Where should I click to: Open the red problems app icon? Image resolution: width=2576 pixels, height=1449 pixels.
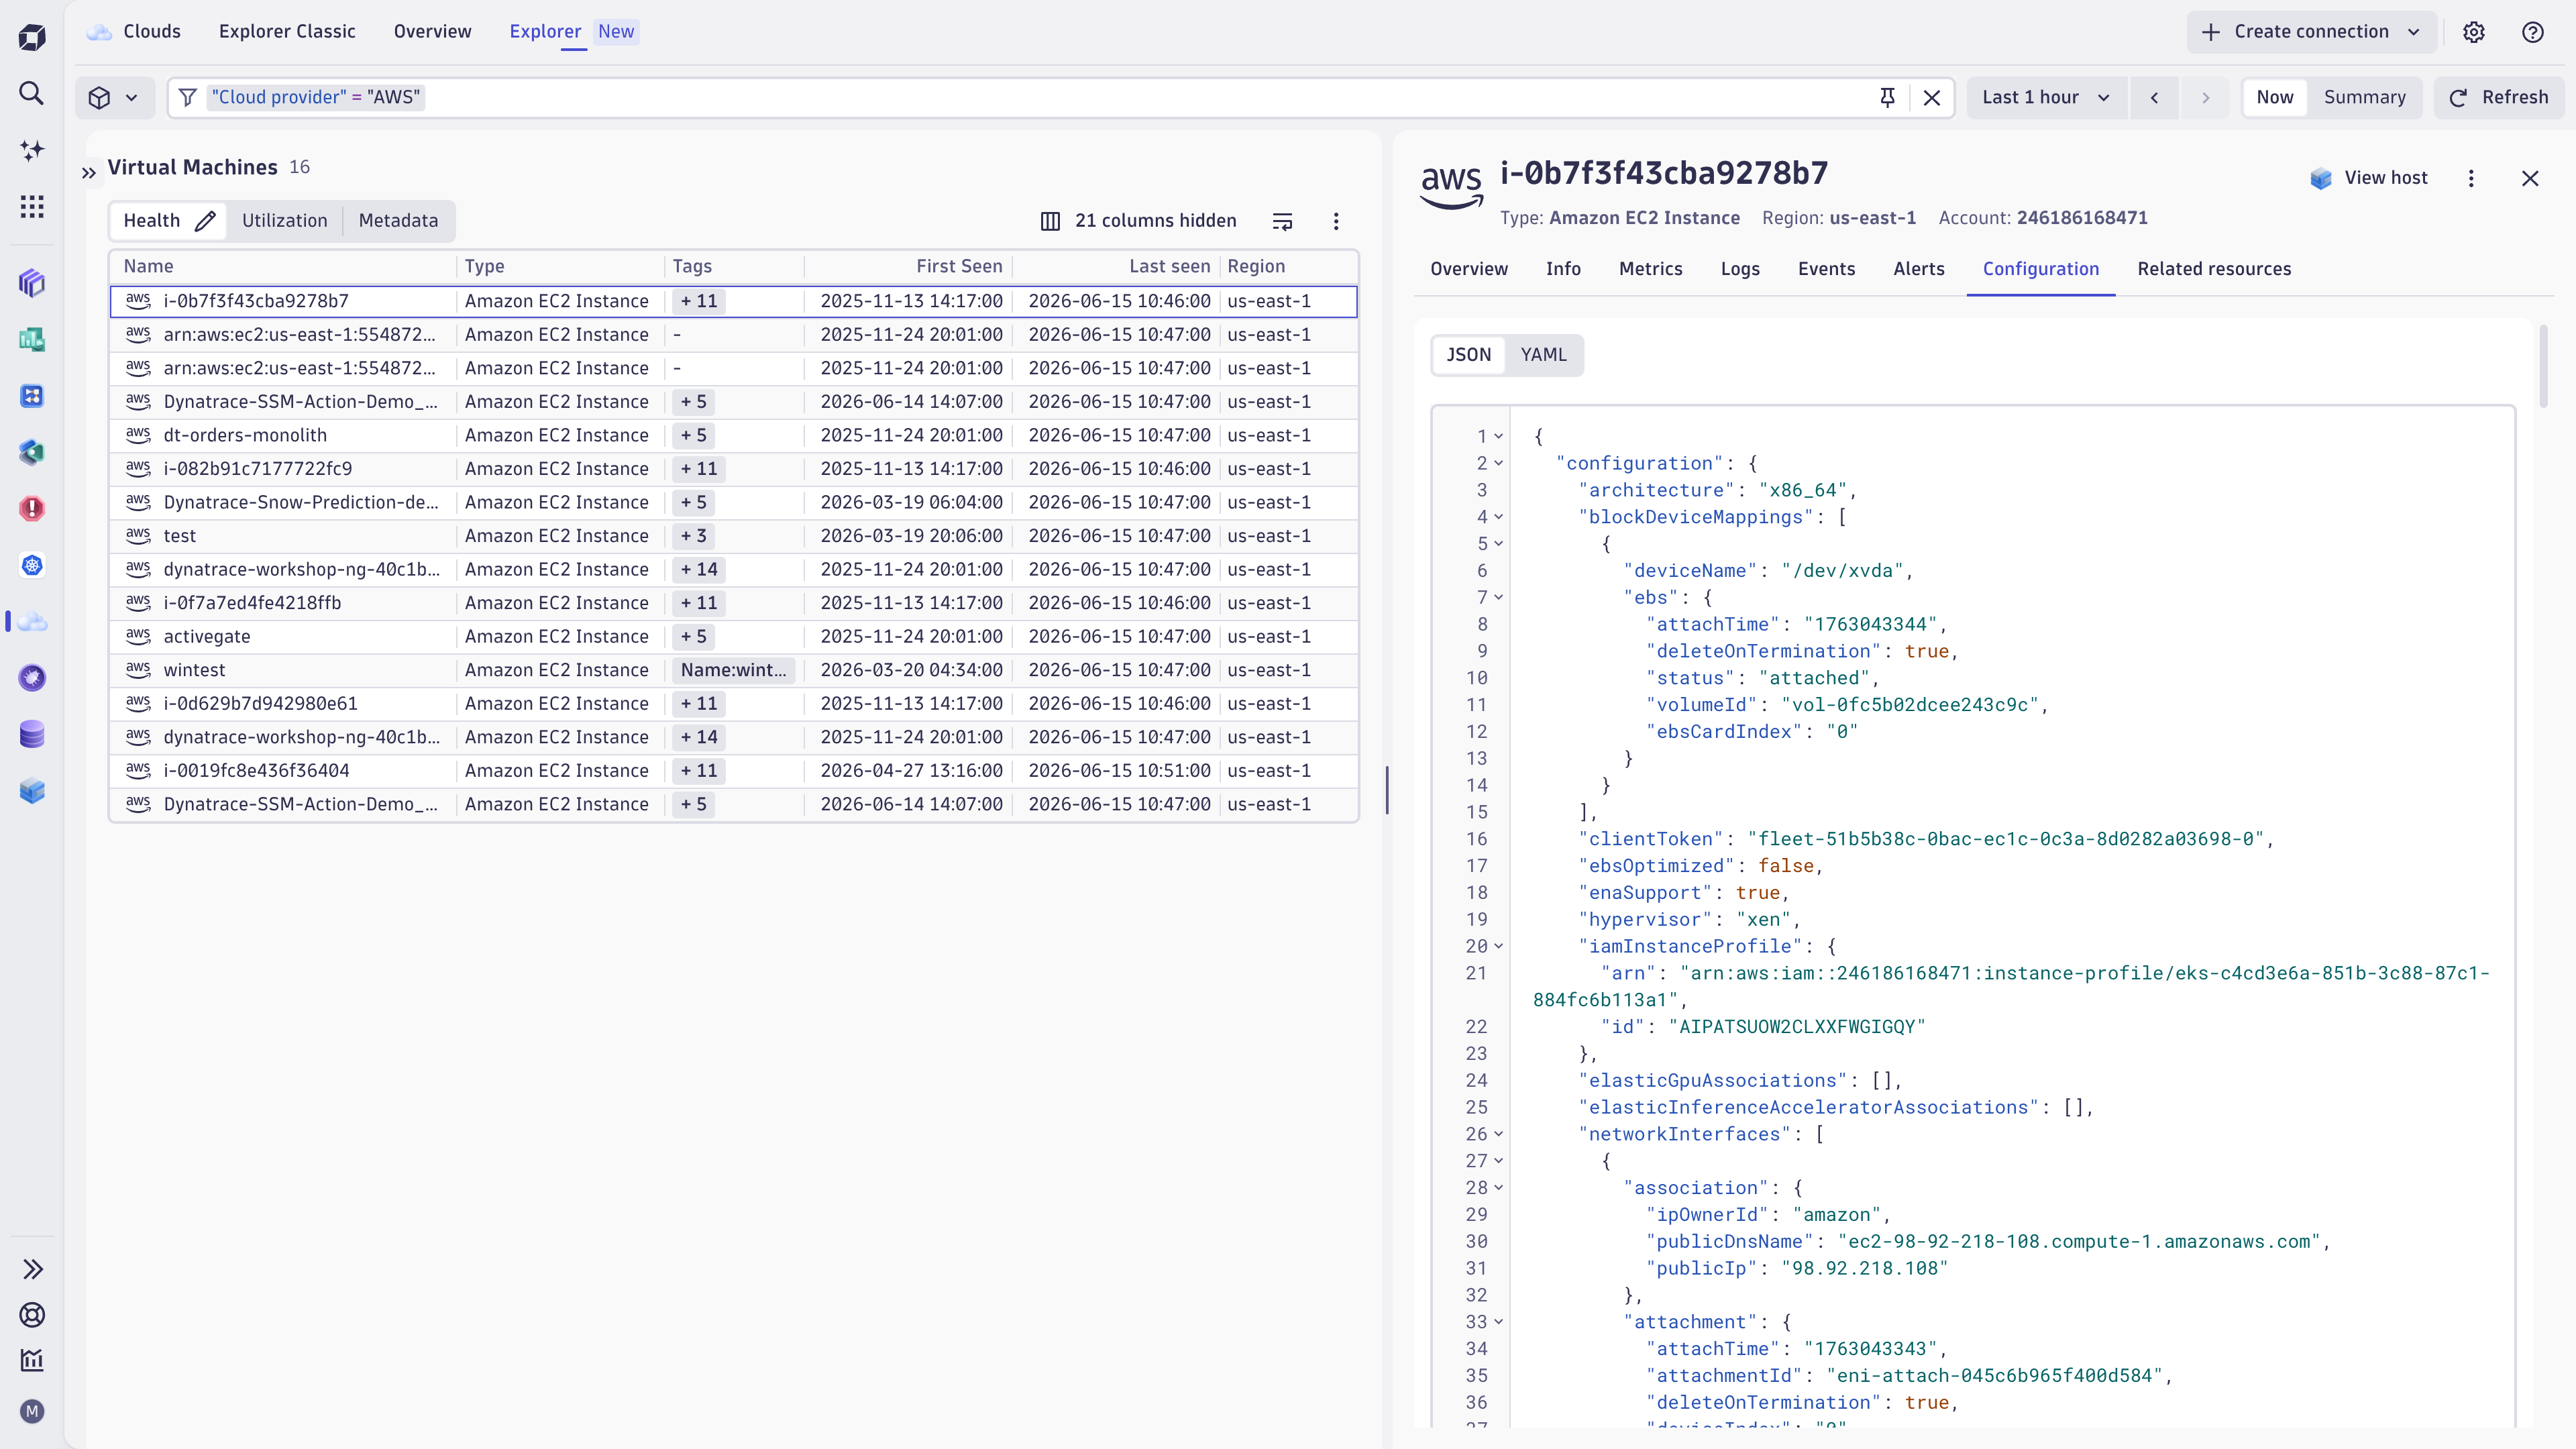coord(32,509)
